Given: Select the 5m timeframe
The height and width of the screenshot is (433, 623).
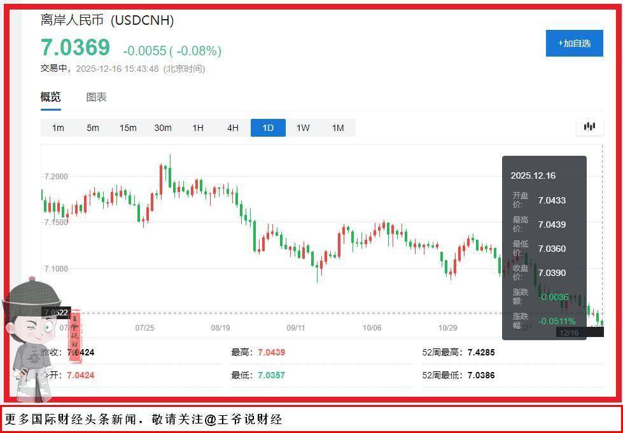Looking at the screenshot, I should tap(93, 128).
